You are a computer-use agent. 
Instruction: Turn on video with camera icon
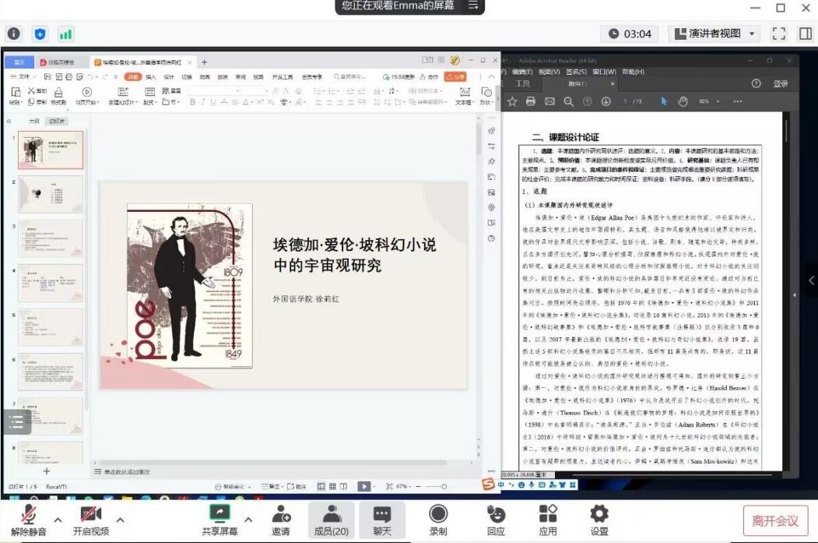click(x=91, y=514)
